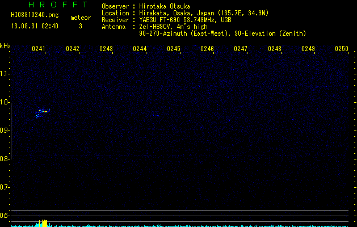Click the 0.6 kHz axis label

pyautogui.click(x=5, y=216)
